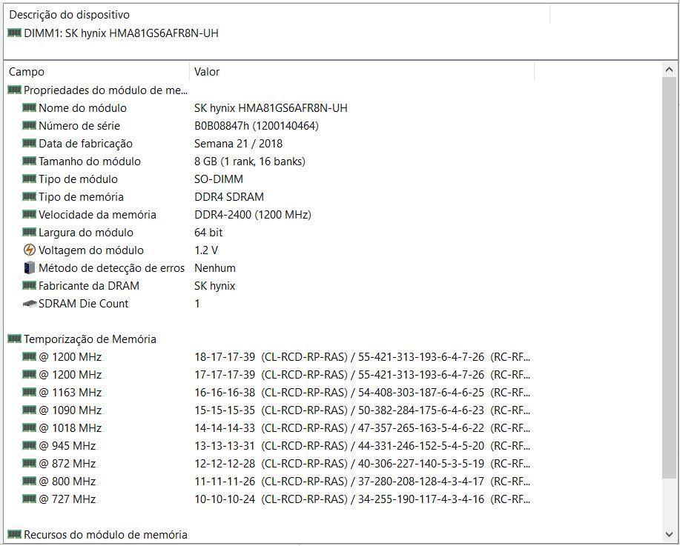The image size is (680, 546).
Task: Click the timing value starting 15-15-15-35
Action: [x=362, y=410]
